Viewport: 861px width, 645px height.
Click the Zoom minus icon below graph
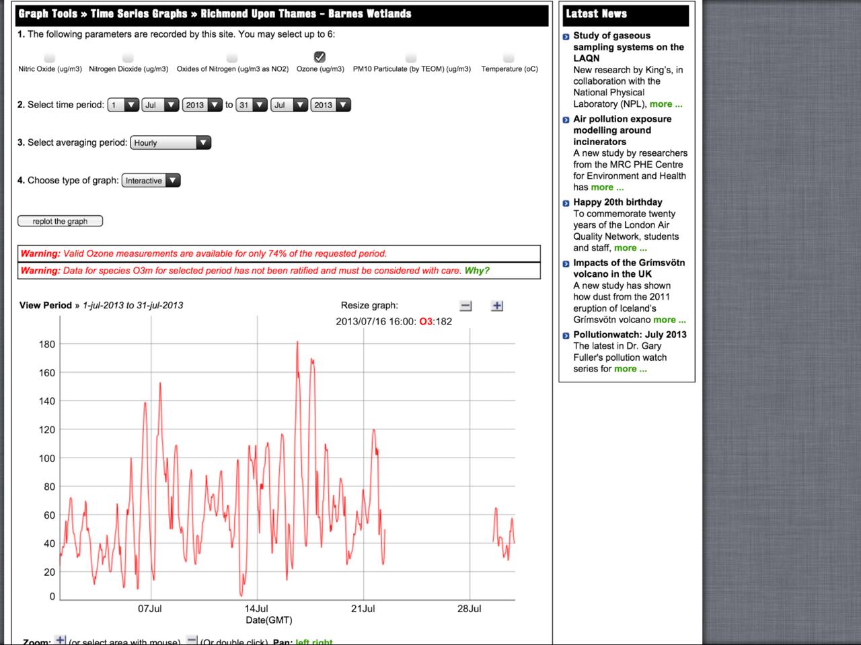click(192, 640)
